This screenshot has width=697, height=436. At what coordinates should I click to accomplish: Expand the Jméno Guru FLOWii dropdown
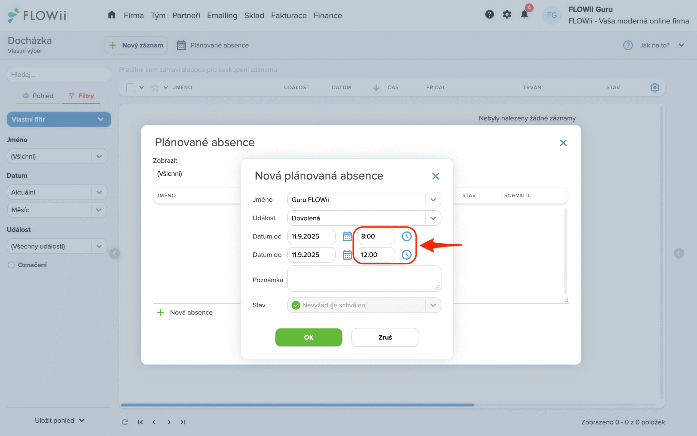(433, 200)
